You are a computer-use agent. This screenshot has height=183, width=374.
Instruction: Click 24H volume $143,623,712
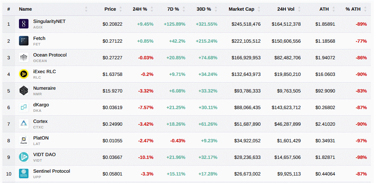coord(286,108)
